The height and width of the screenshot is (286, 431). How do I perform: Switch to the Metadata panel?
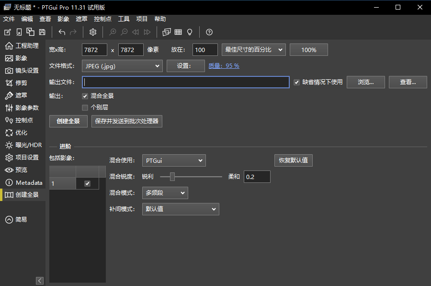[25, 182]
